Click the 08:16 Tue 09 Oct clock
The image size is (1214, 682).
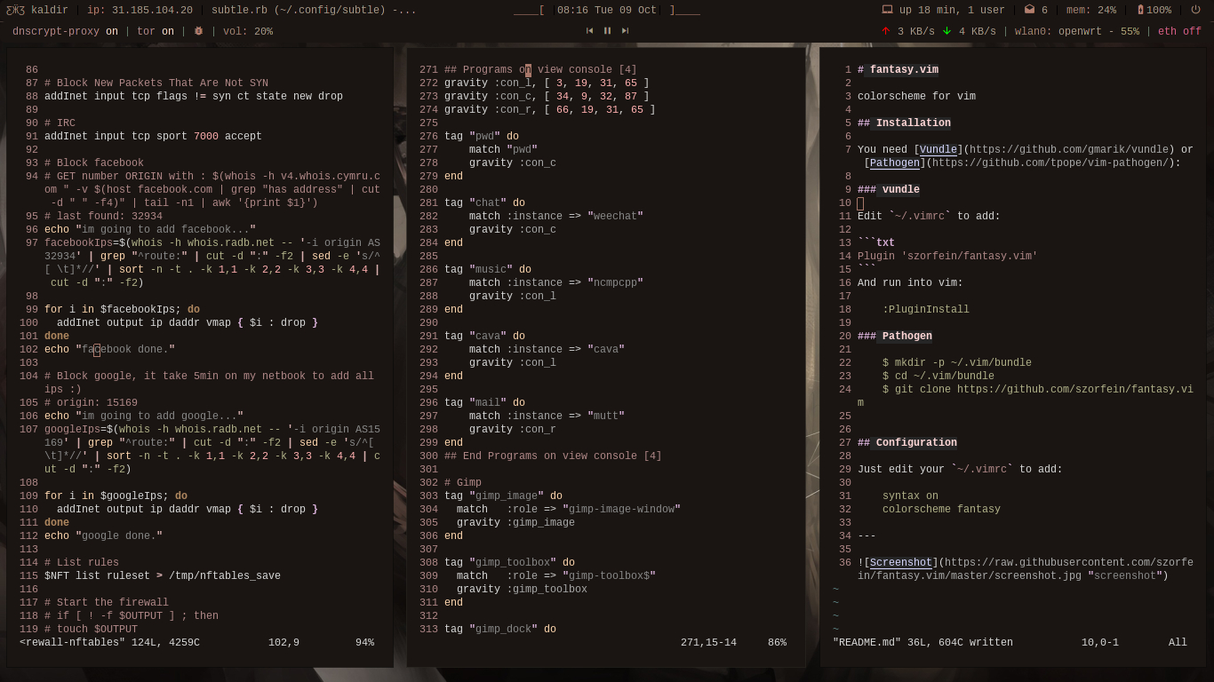[x=607, y=10]
